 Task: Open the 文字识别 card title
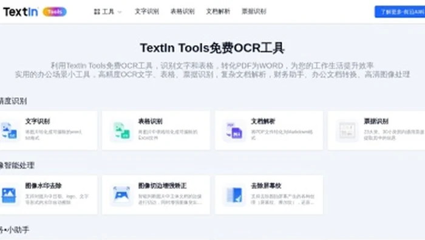38,121
